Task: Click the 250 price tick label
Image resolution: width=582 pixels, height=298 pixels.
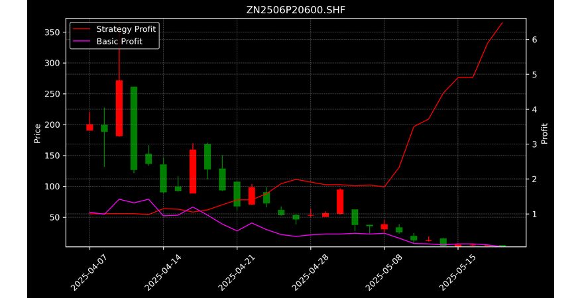Action: pos(52,94)
